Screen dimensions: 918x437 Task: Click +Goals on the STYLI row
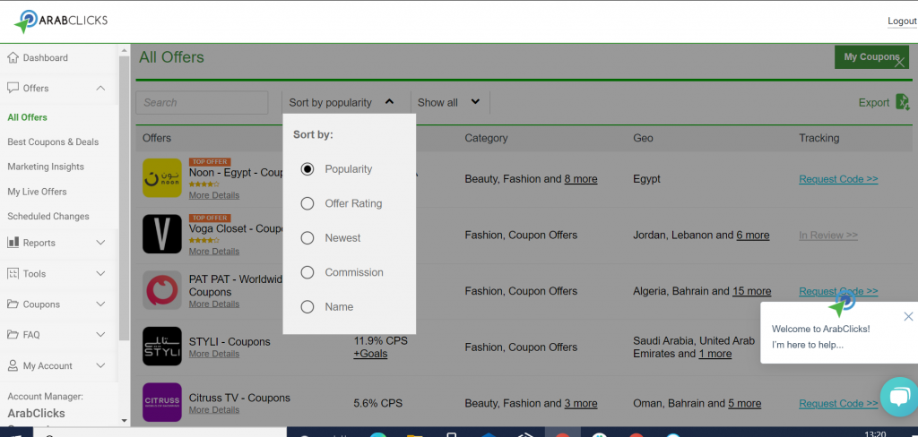click(370, 354)
